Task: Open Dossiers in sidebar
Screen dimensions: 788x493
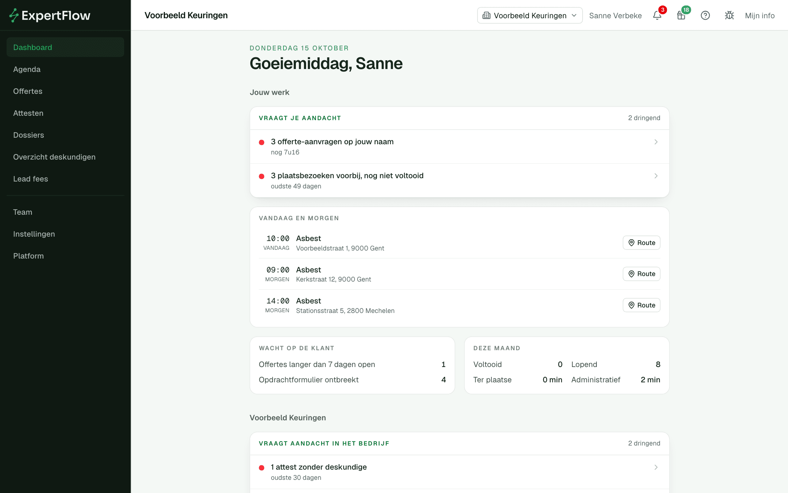Action: [x=65, y=135]
